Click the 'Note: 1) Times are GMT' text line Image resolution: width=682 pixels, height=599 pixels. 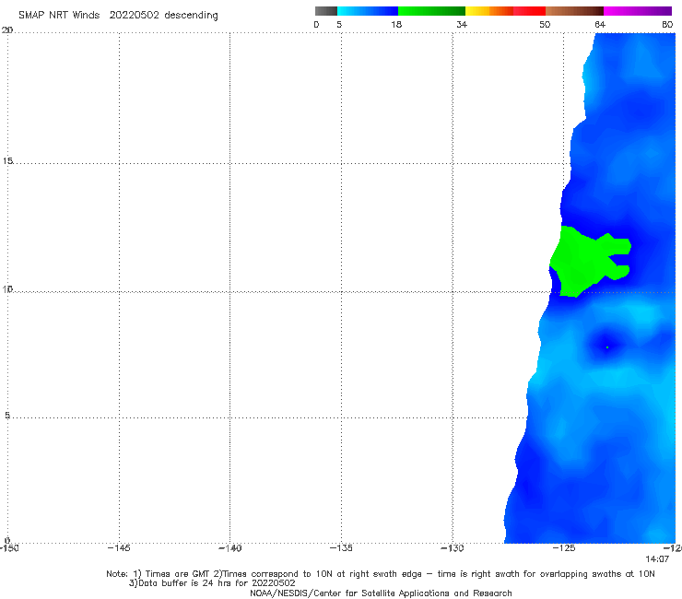pos(381,574)
